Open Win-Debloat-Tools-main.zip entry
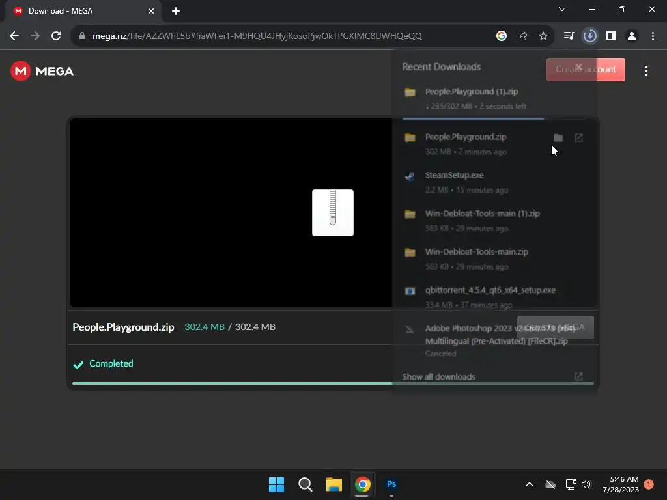 coord(494,259)
